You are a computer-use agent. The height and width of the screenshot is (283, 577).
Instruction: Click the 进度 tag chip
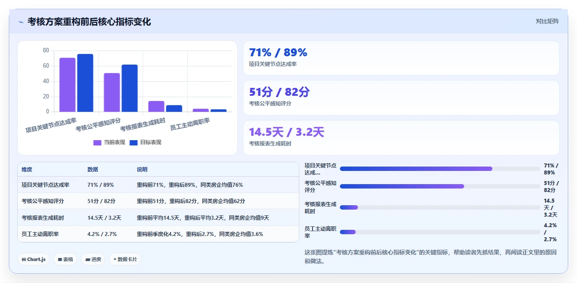click(x=93, y=259)
